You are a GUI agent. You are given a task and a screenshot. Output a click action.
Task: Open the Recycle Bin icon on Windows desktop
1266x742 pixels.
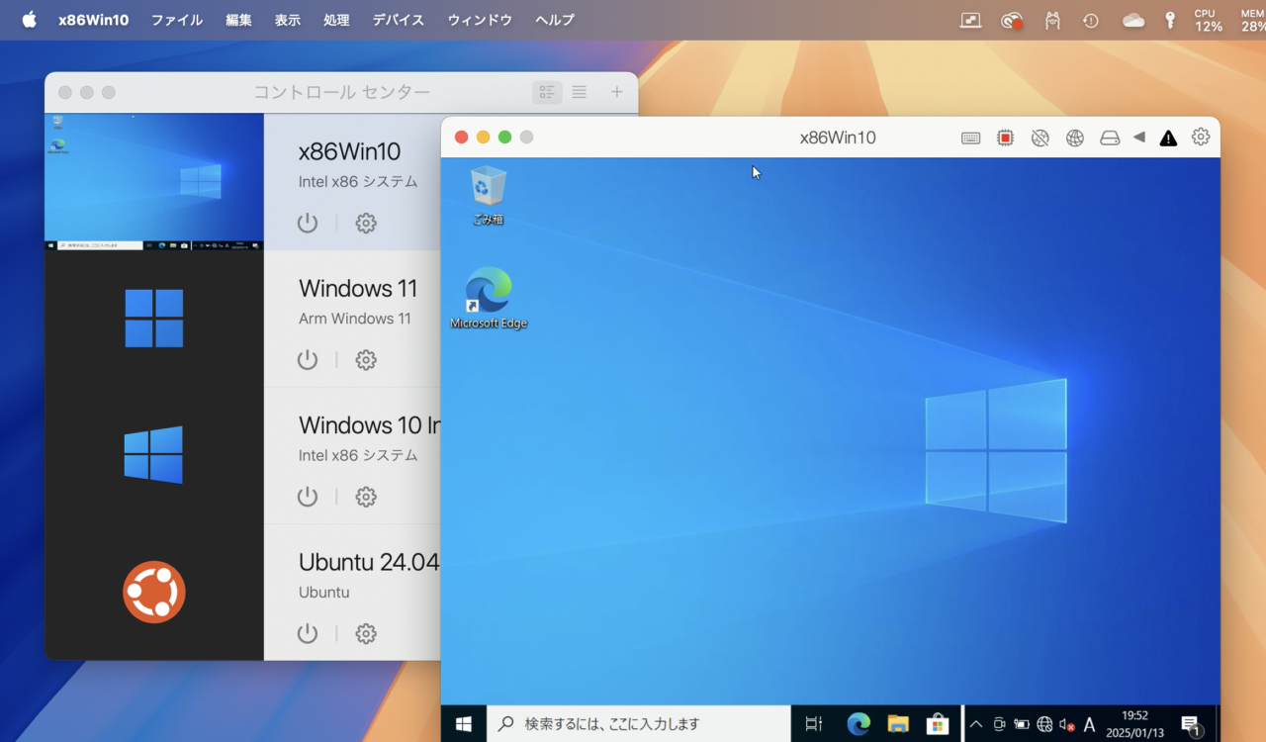[x=488, y=196]
